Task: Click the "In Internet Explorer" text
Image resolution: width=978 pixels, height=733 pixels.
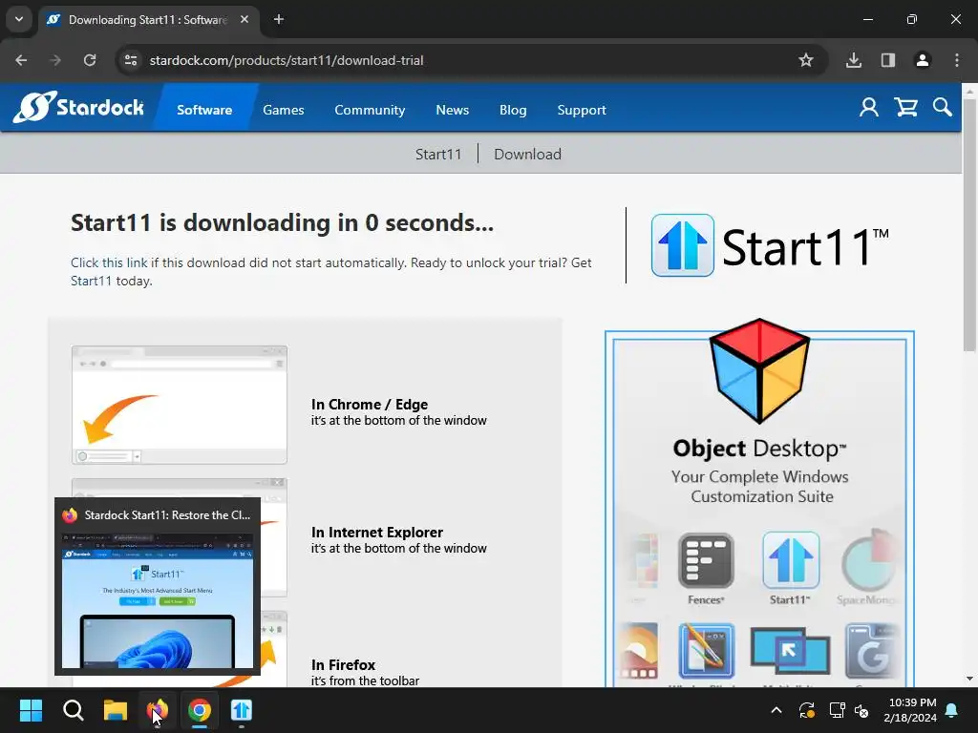Action: pos(376,532)
